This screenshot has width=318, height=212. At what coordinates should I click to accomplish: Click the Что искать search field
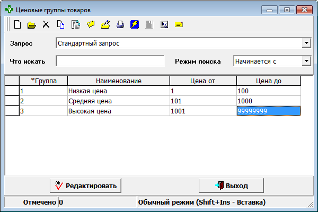110,61
